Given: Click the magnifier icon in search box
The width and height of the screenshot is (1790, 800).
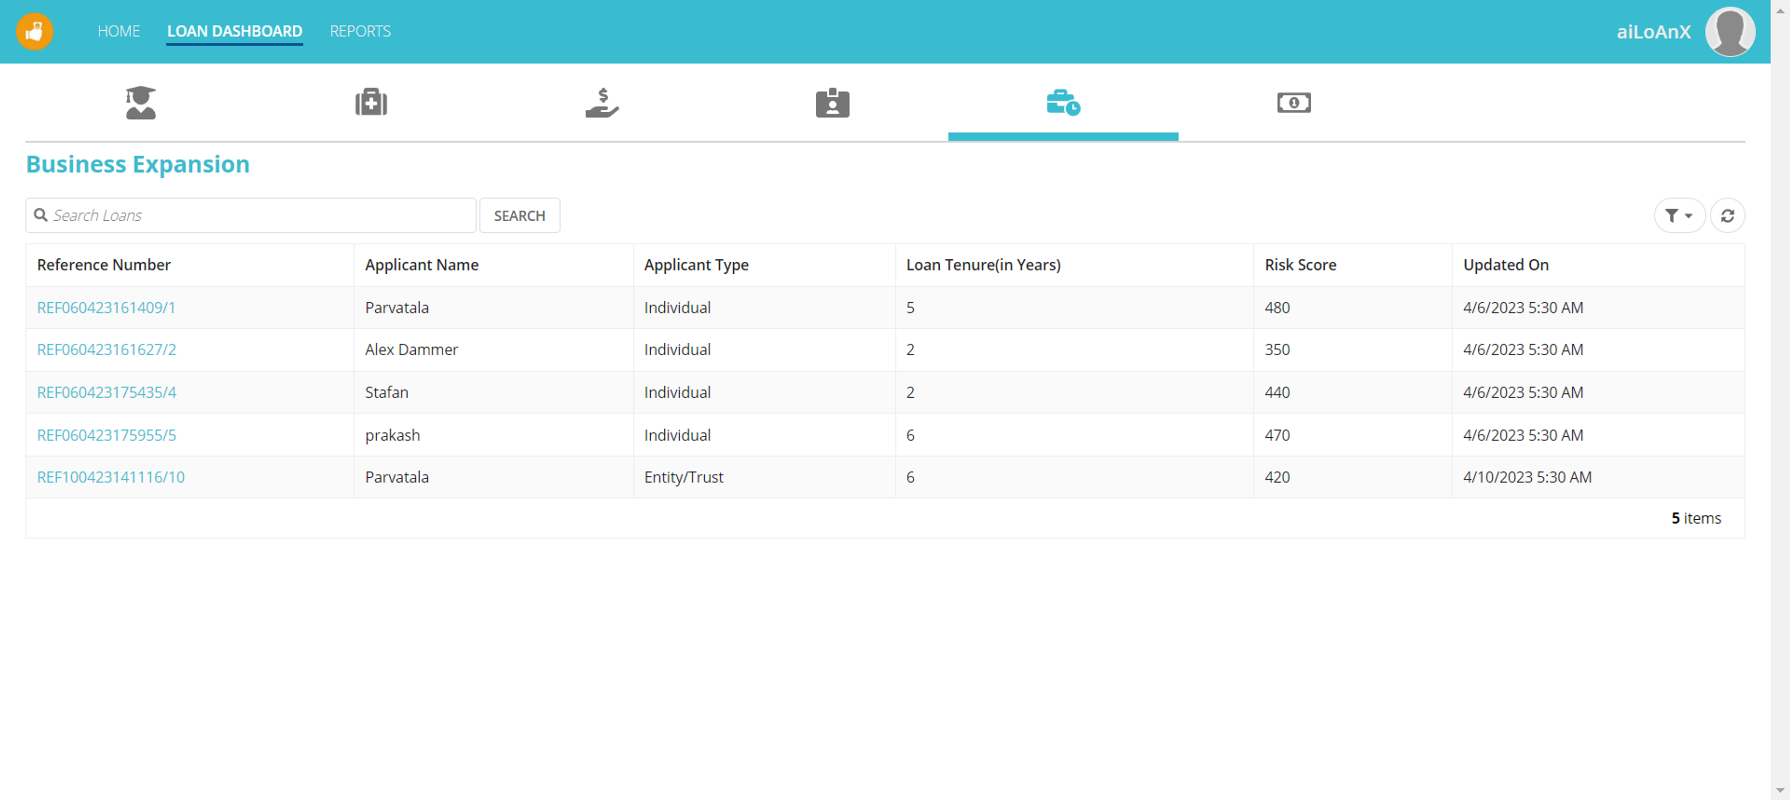Looking at the screenshot, I should [x=41, y=215].
